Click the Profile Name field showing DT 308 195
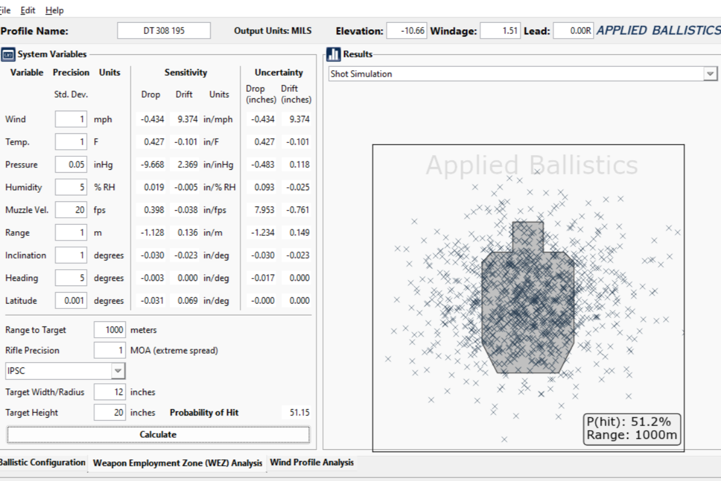This screenshot has height=481, width=721. pyautogui.click(x=164, y=31)
